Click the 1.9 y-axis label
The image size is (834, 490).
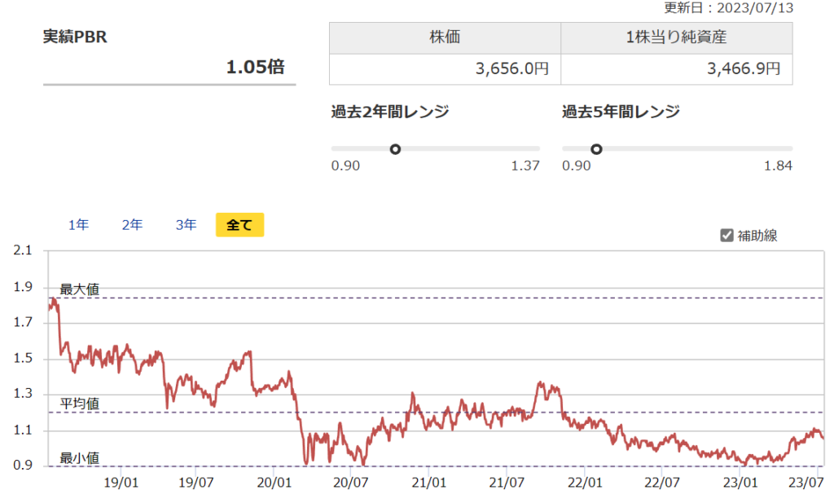(23, 287)
